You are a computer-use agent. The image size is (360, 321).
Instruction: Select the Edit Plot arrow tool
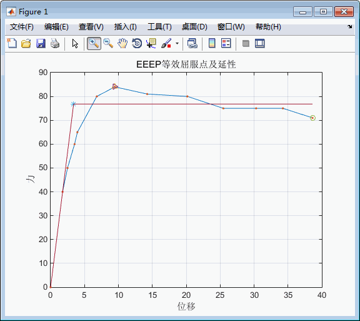tap(75, 43)
